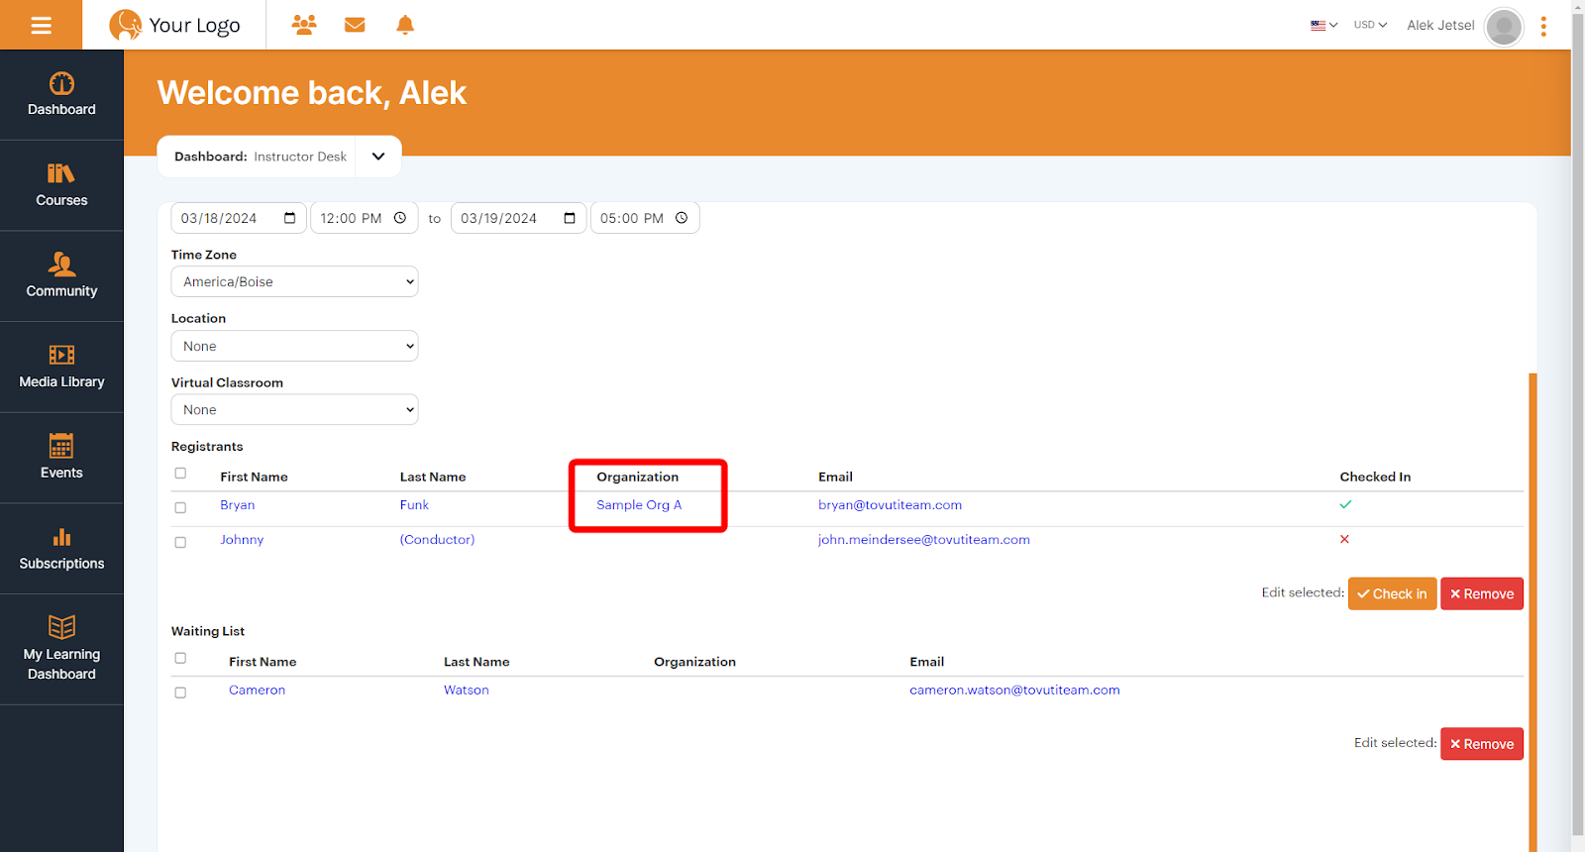Open the Location dropdown
Image resolution: width=1585 pixels, height=852 pixels.
click(x=294, y=346)
